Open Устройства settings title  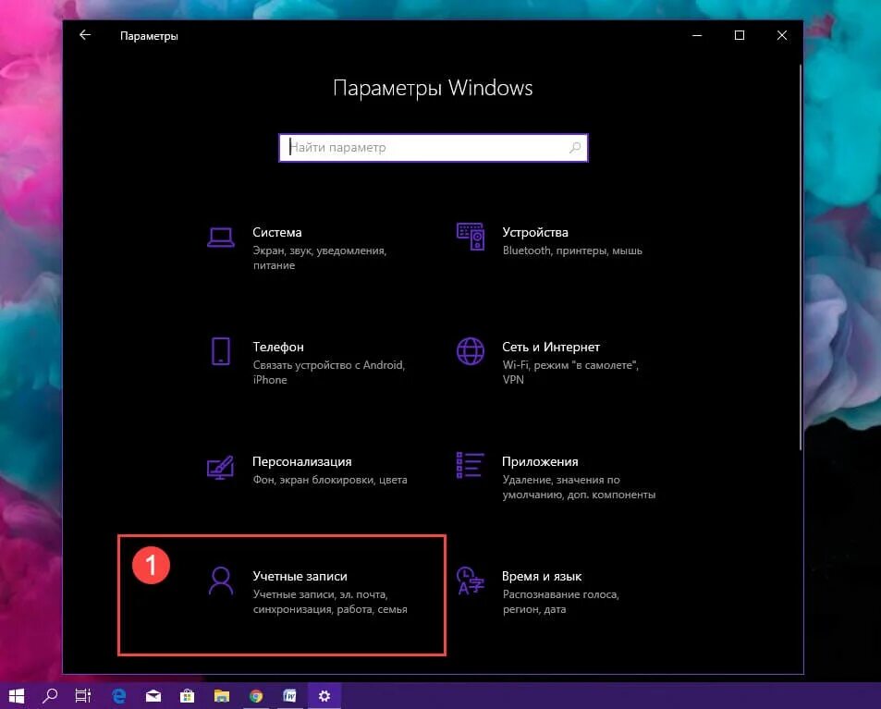[x=535, y=232]
